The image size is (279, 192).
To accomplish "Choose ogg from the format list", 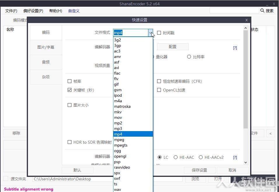I will [x=133, y=151].
